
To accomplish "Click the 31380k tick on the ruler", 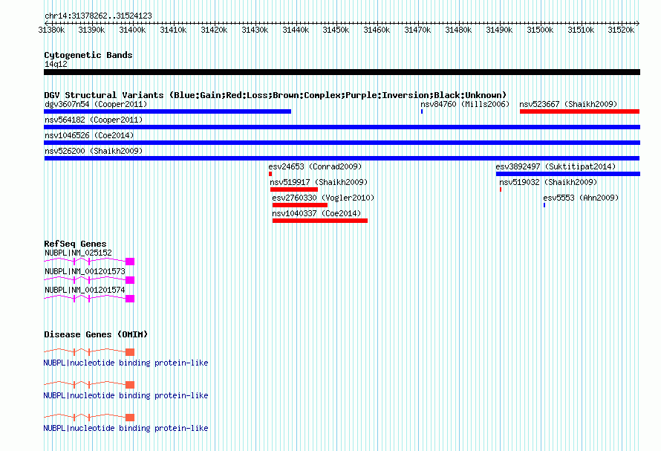I will [x=51, y=30].
